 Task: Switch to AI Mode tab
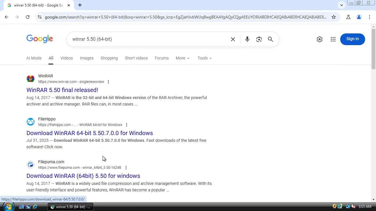coord(34,58)
